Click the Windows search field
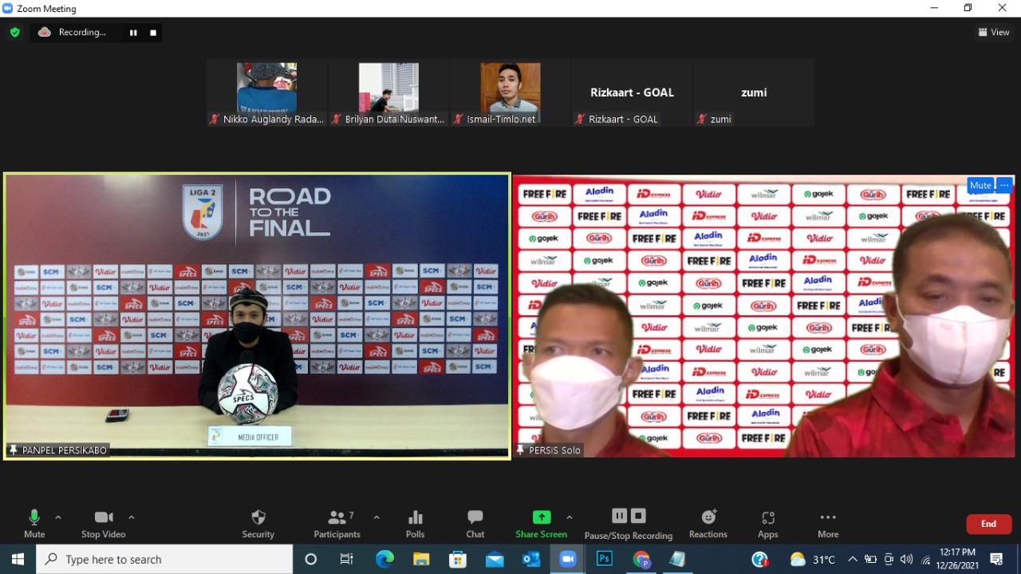 tap(160, 559)
